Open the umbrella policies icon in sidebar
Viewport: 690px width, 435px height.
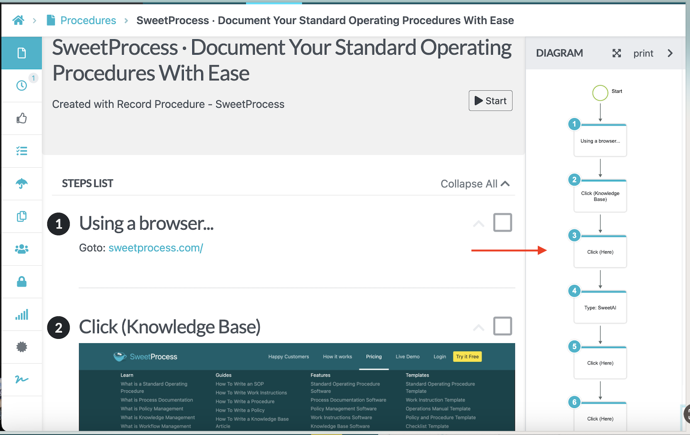[x=21, y=183]
